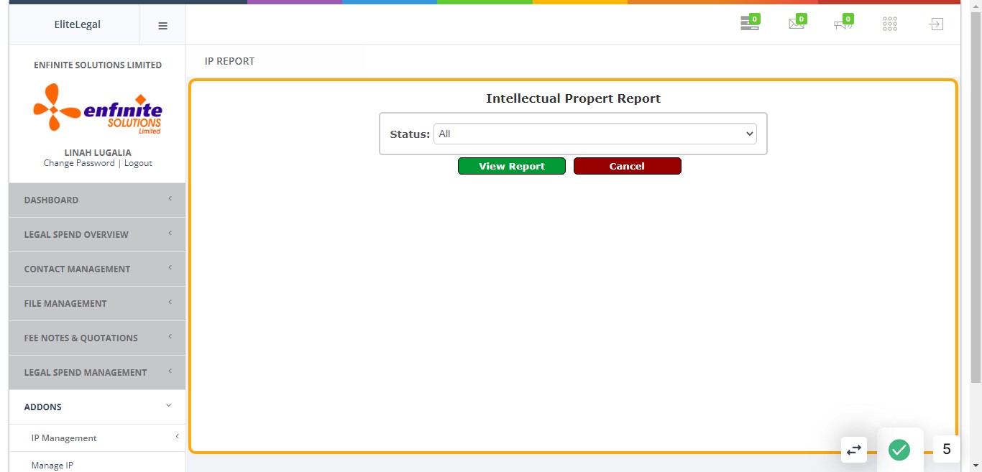
Task: Click the Logout link
Action: [x=138, y=163]
